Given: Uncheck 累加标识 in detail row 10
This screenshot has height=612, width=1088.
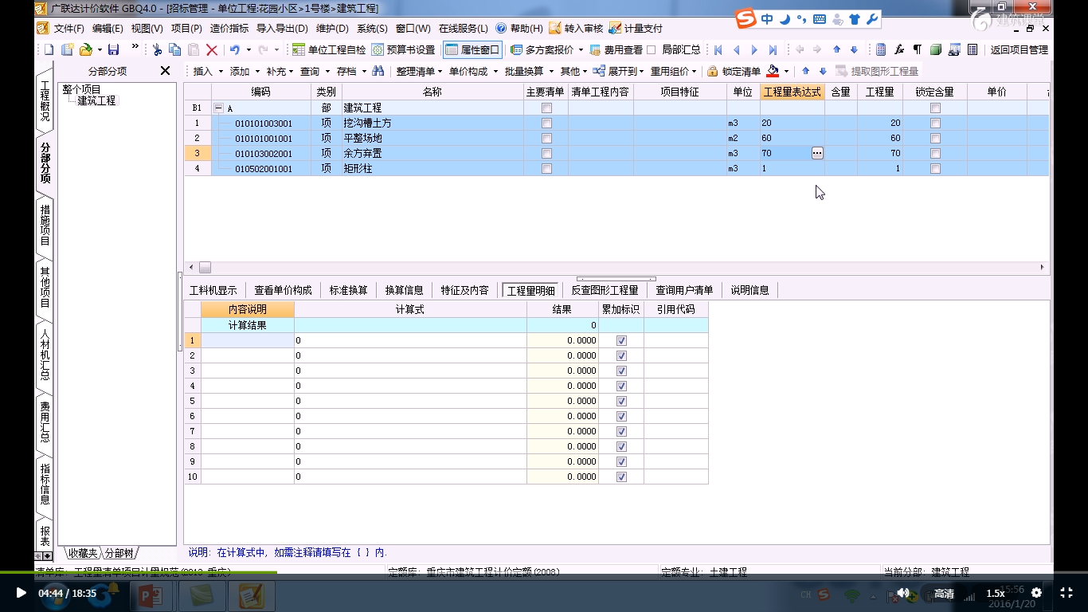Looking at the screenshot, I should [621, 477].
